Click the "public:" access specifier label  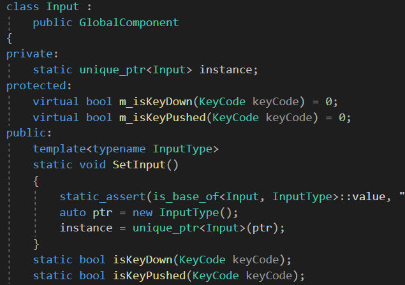point(29,133)
